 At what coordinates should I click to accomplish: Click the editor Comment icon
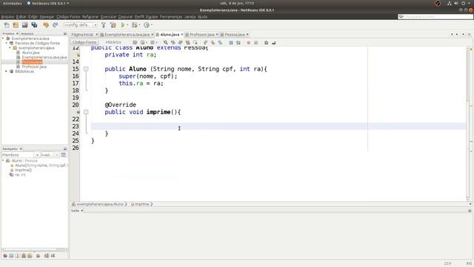267,43
